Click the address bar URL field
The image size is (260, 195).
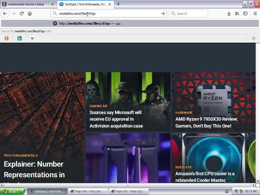coord(109,13)
